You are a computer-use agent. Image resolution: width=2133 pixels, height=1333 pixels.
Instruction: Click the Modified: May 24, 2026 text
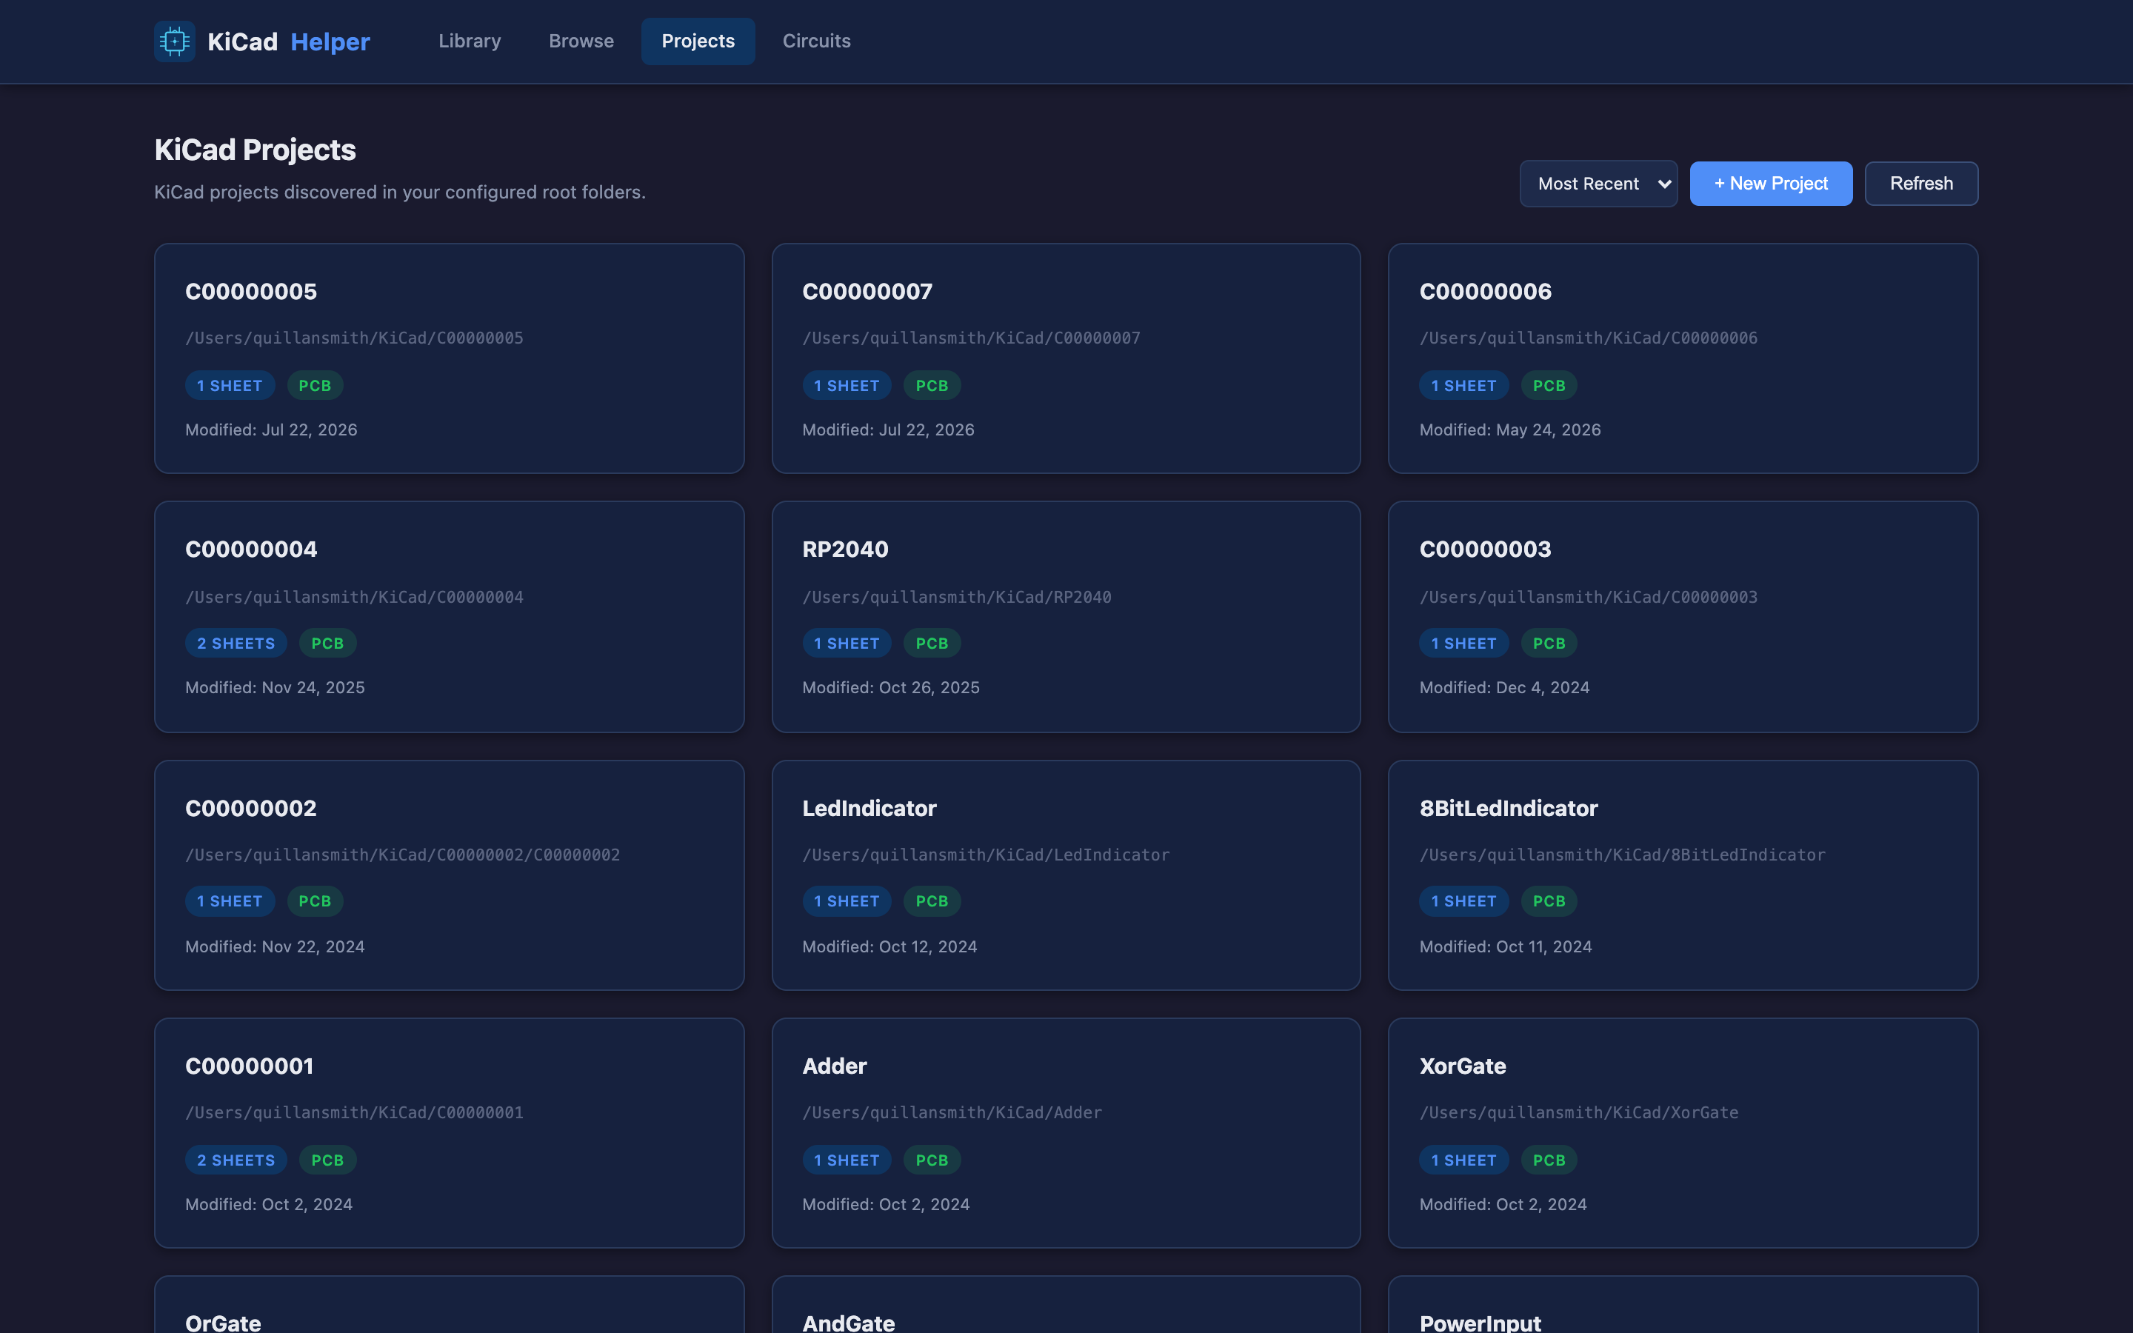[x=1510, y=430]
